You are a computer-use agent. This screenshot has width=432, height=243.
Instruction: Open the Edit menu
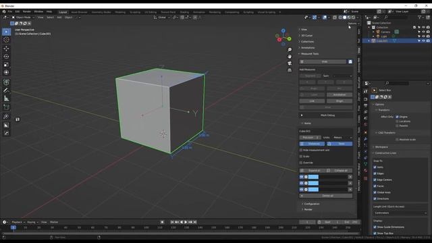point(18,11)
